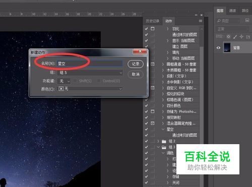
Task: Close the 新建动作 dialog with X
Action: 140,51
